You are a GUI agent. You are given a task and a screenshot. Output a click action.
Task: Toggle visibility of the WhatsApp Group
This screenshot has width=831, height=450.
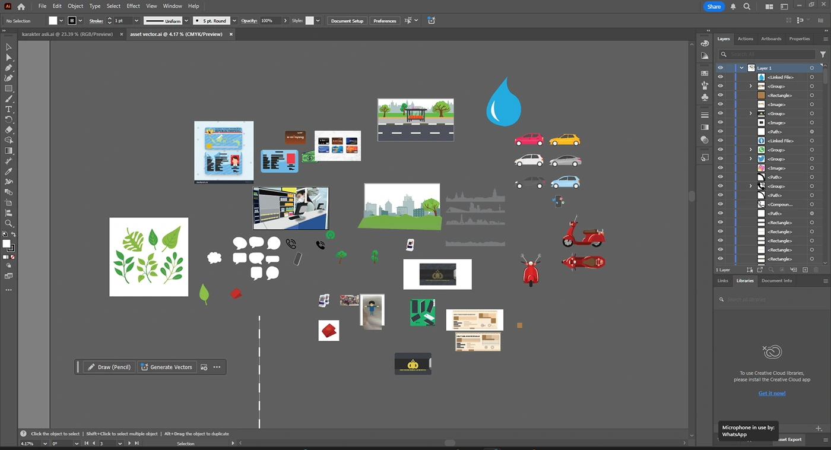(x=720, y=150)
